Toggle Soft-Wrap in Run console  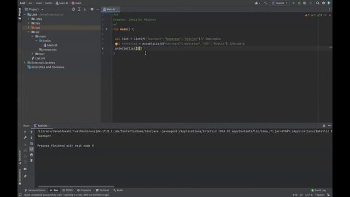32,143
